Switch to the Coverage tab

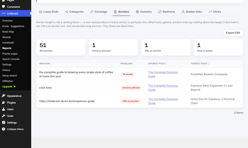(99, 12)
